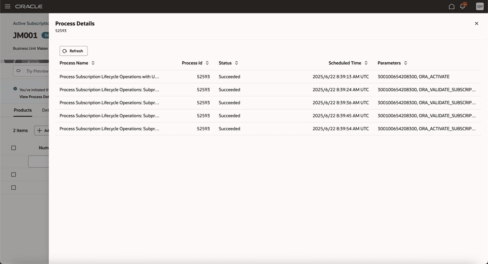Sort by Scheduled Time column
Viewport: 488px width, 264px height.
[x=366, y=63]
